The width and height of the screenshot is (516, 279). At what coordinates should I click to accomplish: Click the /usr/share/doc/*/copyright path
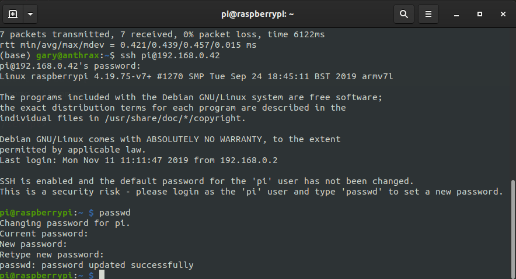(x=175, y=118)
